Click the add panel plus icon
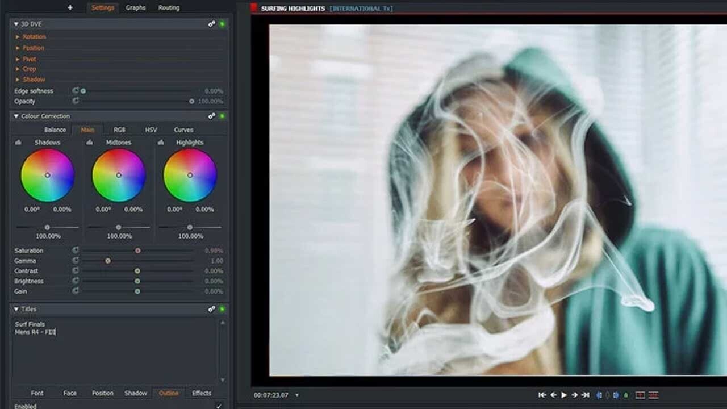The width and height of the screenshot is (727, 409). [x=69, y=7]
